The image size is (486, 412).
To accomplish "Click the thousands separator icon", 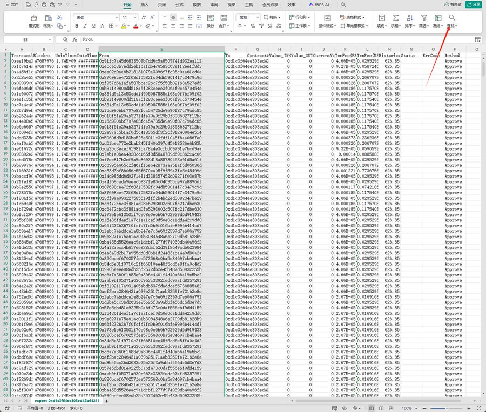I will [261, 26].
